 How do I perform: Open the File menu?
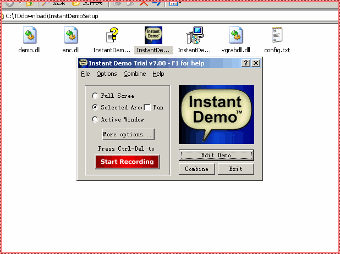(85, 74)
